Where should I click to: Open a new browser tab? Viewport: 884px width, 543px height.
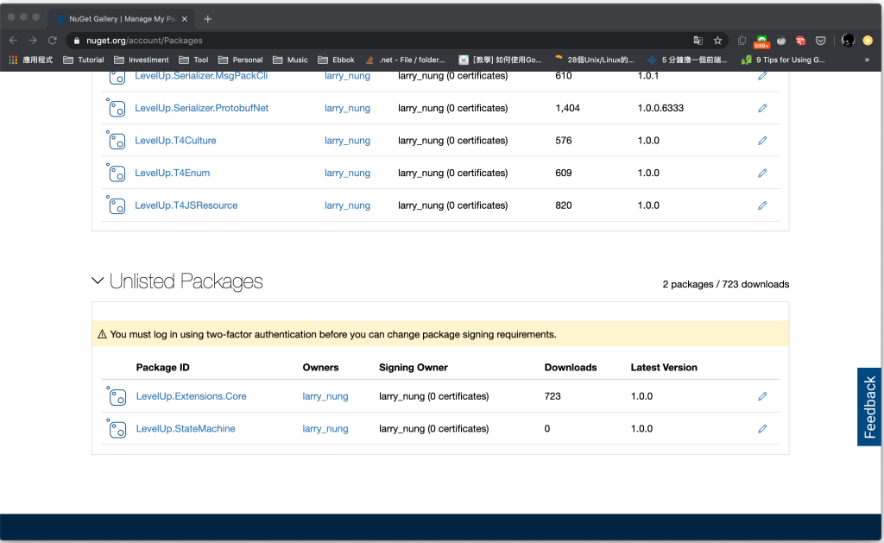(207, 19)
